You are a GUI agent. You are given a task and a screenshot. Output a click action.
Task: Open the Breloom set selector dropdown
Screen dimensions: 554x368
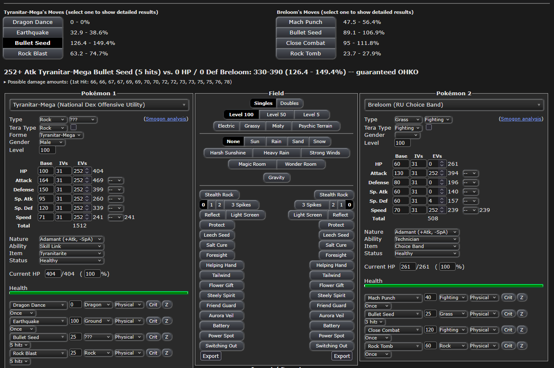[x=454, y=105]
